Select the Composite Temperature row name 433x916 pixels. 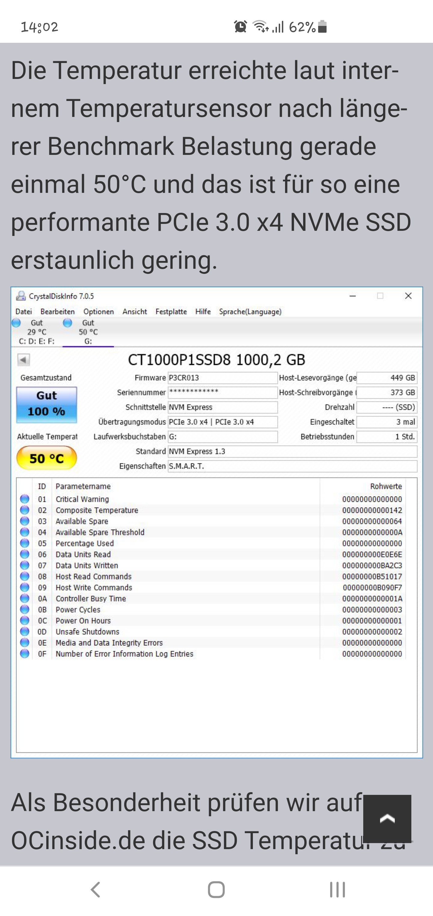97,510
